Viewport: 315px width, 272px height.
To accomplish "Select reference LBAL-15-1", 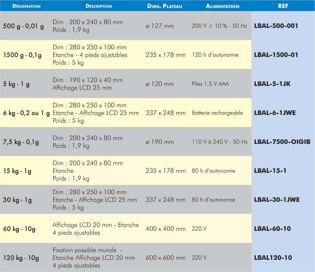I will click(x=270, y=171).
